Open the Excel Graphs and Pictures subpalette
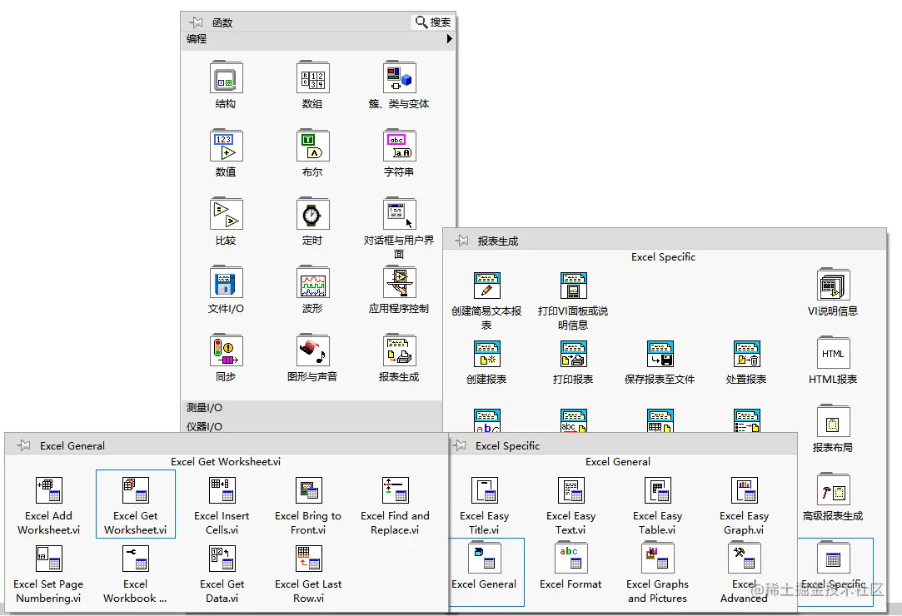This screenshot has height=616, width=902. coord(657,558)
